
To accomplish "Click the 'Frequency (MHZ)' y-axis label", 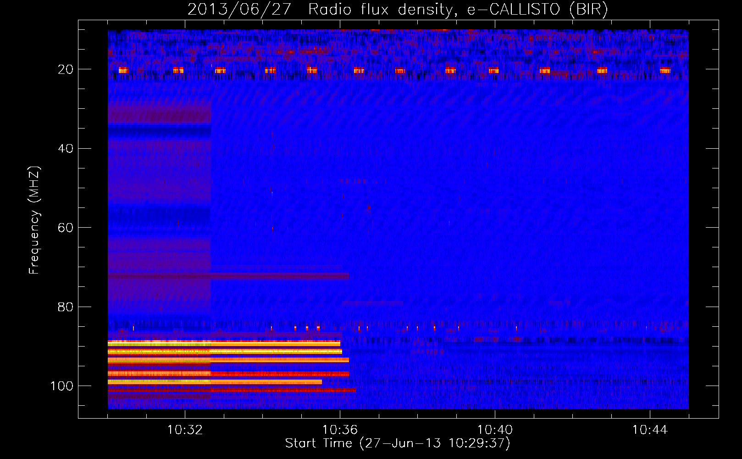I will tap(35, 220).
